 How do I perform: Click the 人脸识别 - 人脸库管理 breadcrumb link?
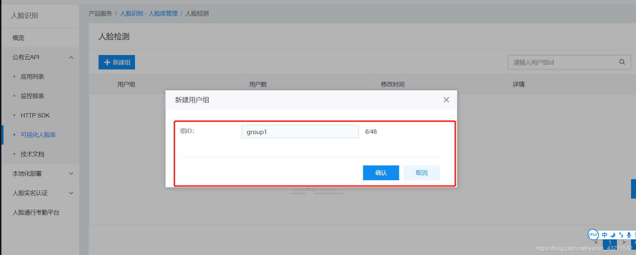(149, 13)
